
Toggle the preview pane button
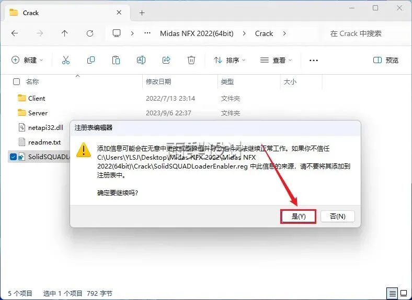[x=386, y=61]
